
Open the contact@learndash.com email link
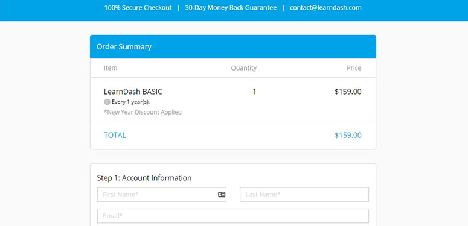point(325,8)
